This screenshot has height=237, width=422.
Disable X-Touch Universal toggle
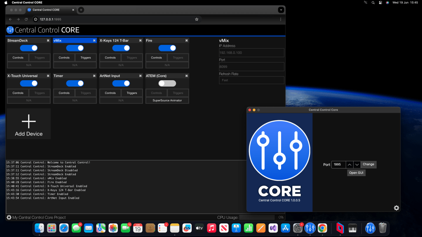(x=29, y=84)
